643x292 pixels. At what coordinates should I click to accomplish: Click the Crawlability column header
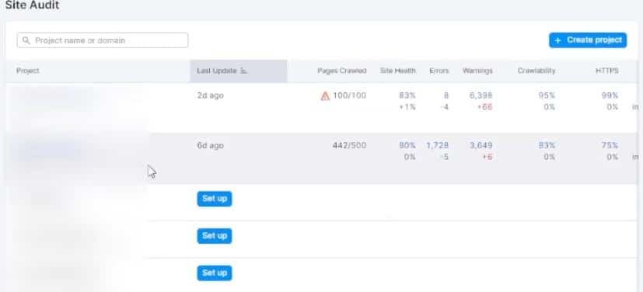pos(536,71)
